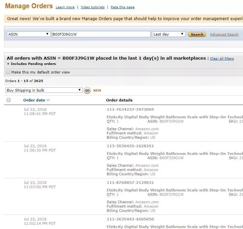
Task: Check Make this my default order view
Action: tap(8, 72)
